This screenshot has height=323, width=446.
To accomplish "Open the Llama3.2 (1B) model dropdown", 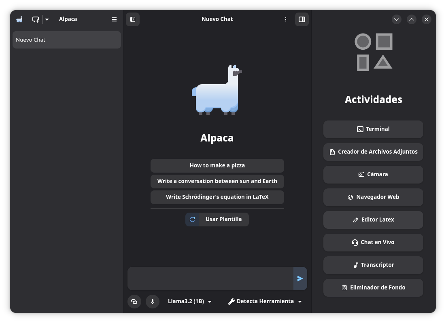I will pos(190,302).
